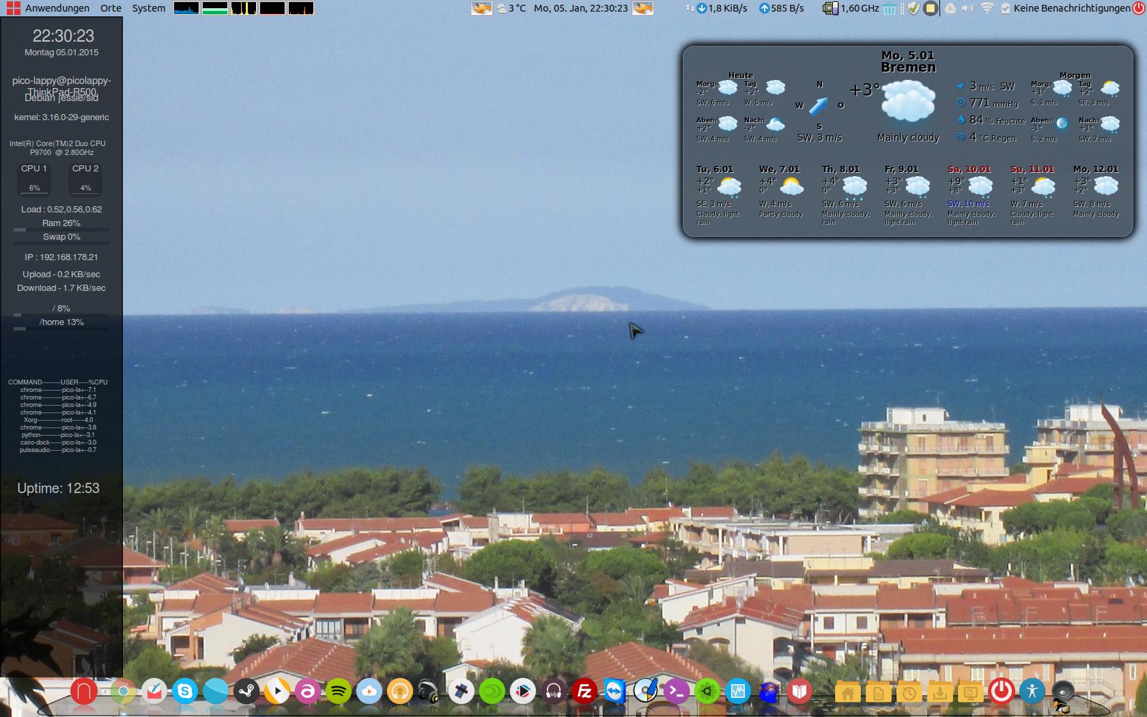The height and width of the screenshot is (717, 1147).
Task: Open Skype from the dock
Action: click(x=184, y=692)
